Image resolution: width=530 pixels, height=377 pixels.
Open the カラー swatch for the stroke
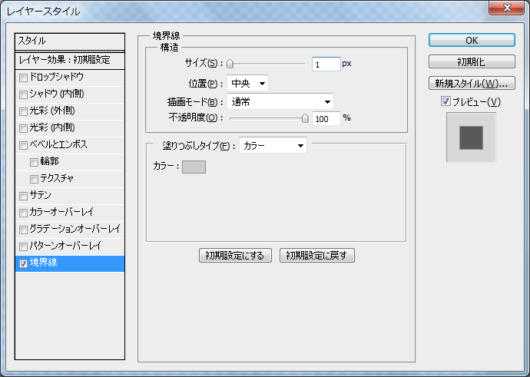[194, 167]
